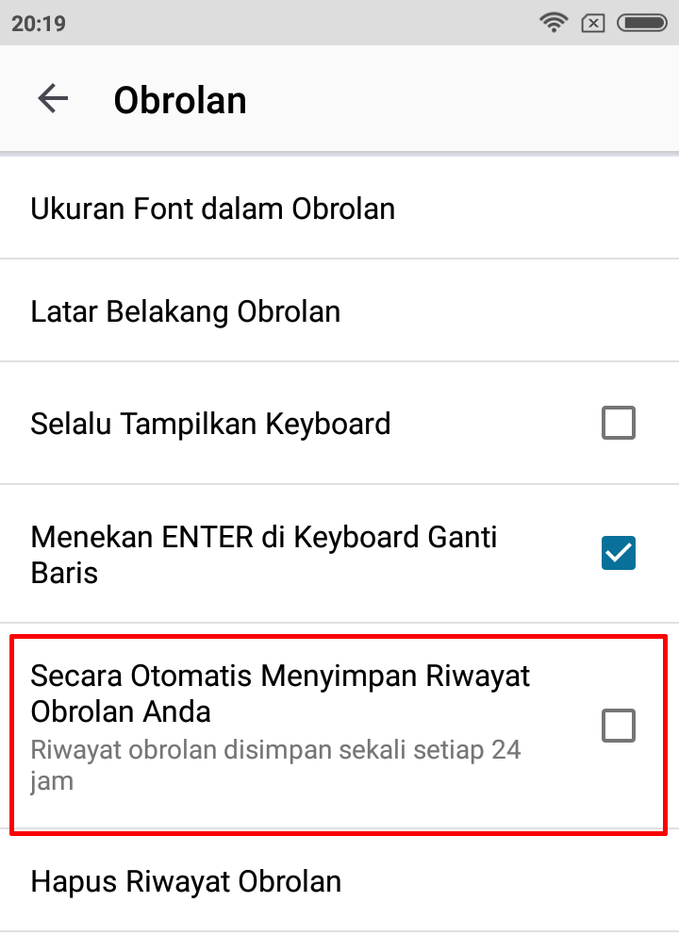
Task: Tap the "Riwayat obrolan disimpan sekali" subtitle
Action: (x=275, y=751)
